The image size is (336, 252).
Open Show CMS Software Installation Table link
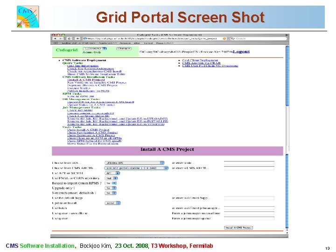click(96, 74)
